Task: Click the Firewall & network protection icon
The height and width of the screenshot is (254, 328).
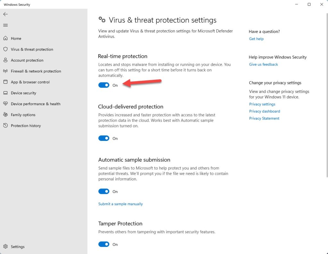Action: [x=5, y=71]
